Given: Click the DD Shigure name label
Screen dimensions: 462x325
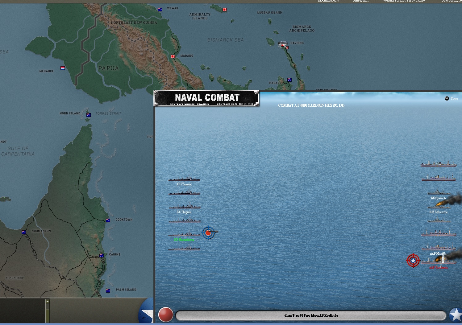Looking at the screenshot, I should (184, 212).
